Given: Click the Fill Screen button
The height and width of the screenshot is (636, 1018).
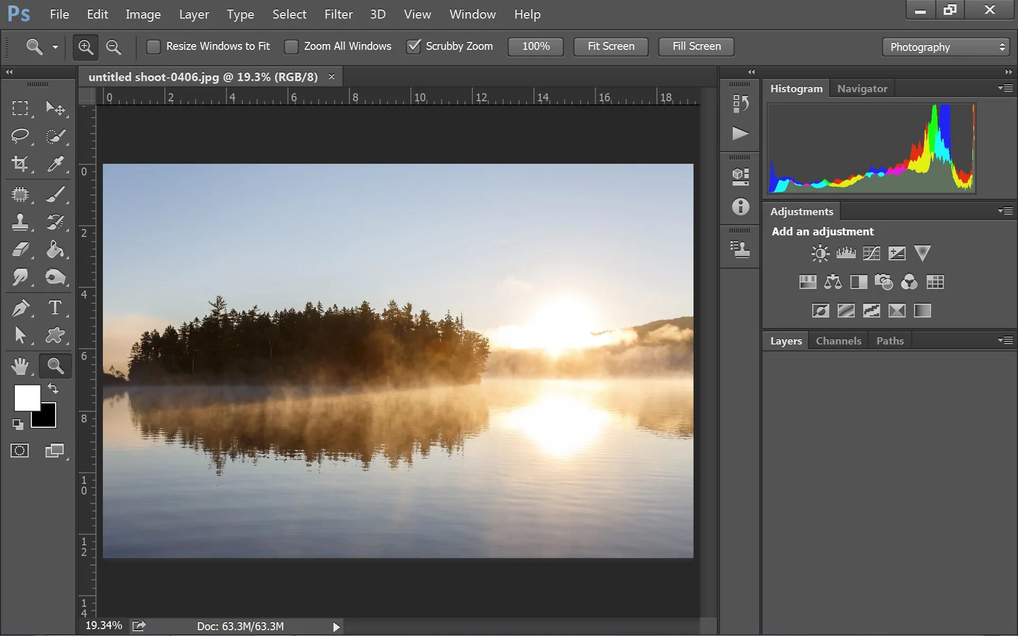Looking at the screenshot, I should (696, 46).
